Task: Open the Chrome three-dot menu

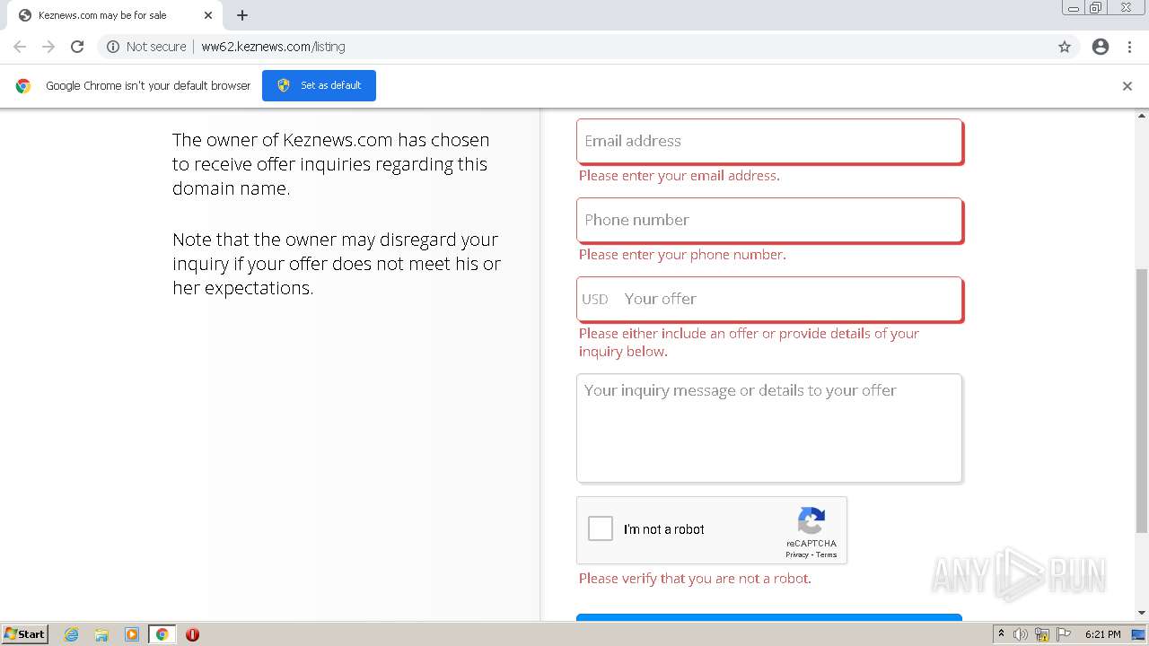Action: [1129, 47]
